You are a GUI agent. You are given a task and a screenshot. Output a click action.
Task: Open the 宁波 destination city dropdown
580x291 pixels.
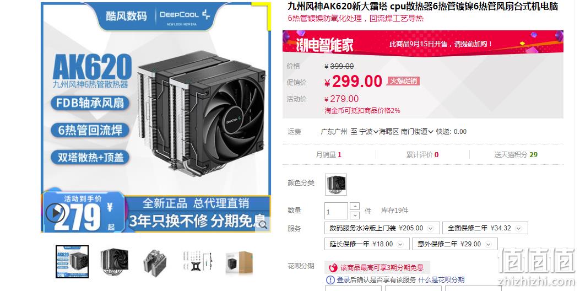pyautogui.click(x=369, y=131)
